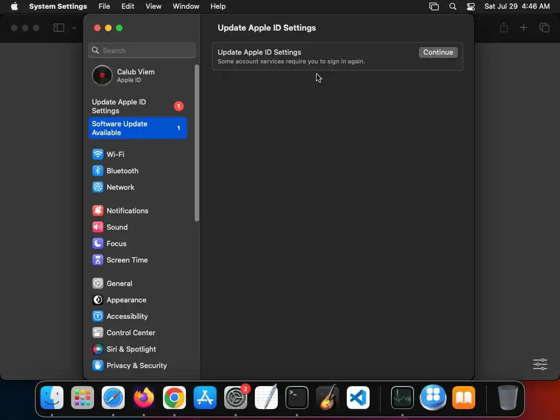Select Sound settings
The height and width of the screenshot is (420, 560).
(137, 227)
